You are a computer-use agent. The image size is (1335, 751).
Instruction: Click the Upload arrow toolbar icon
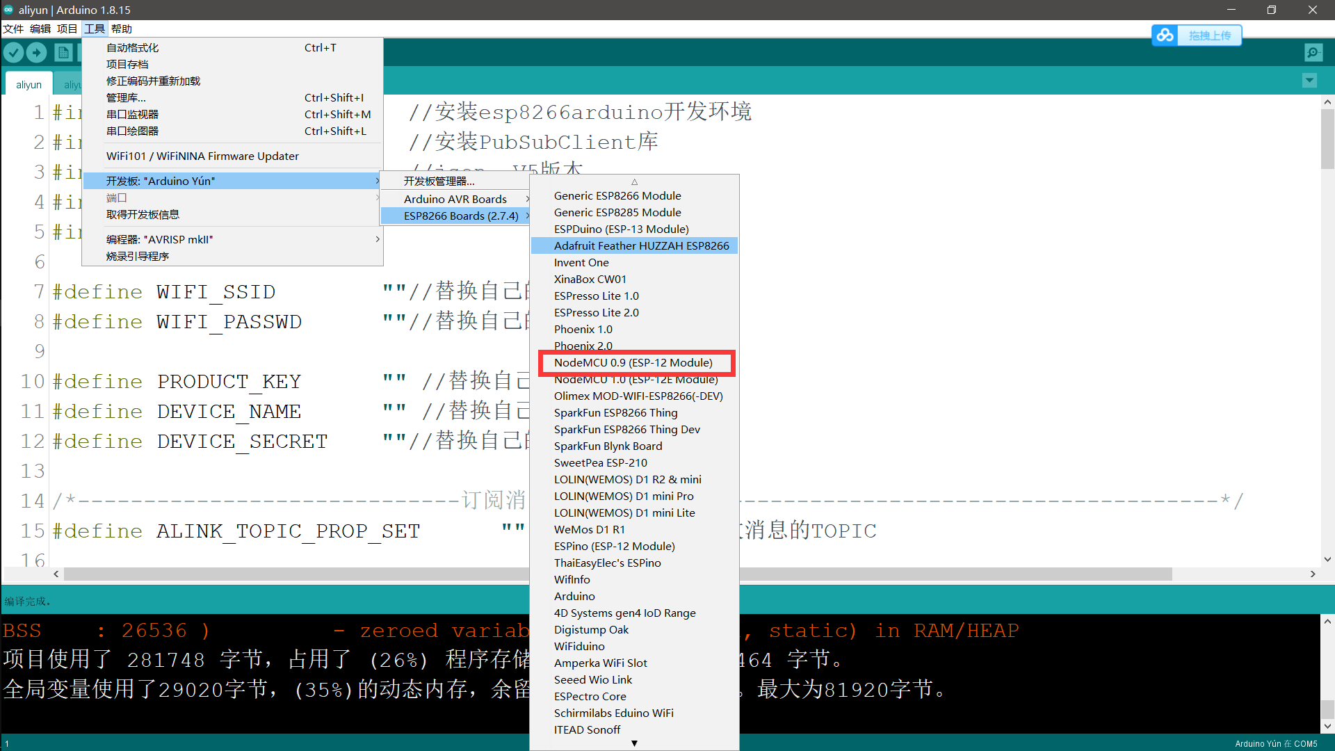[x=37, y=52]
